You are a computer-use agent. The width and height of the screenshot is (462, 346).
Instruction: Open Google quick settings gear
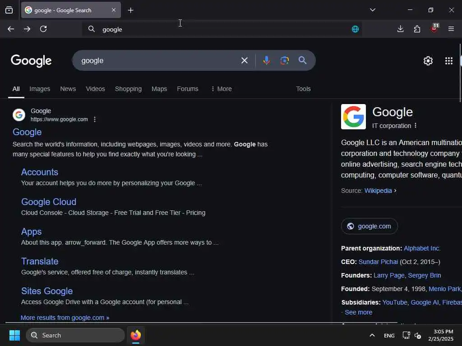click(428, 61)
